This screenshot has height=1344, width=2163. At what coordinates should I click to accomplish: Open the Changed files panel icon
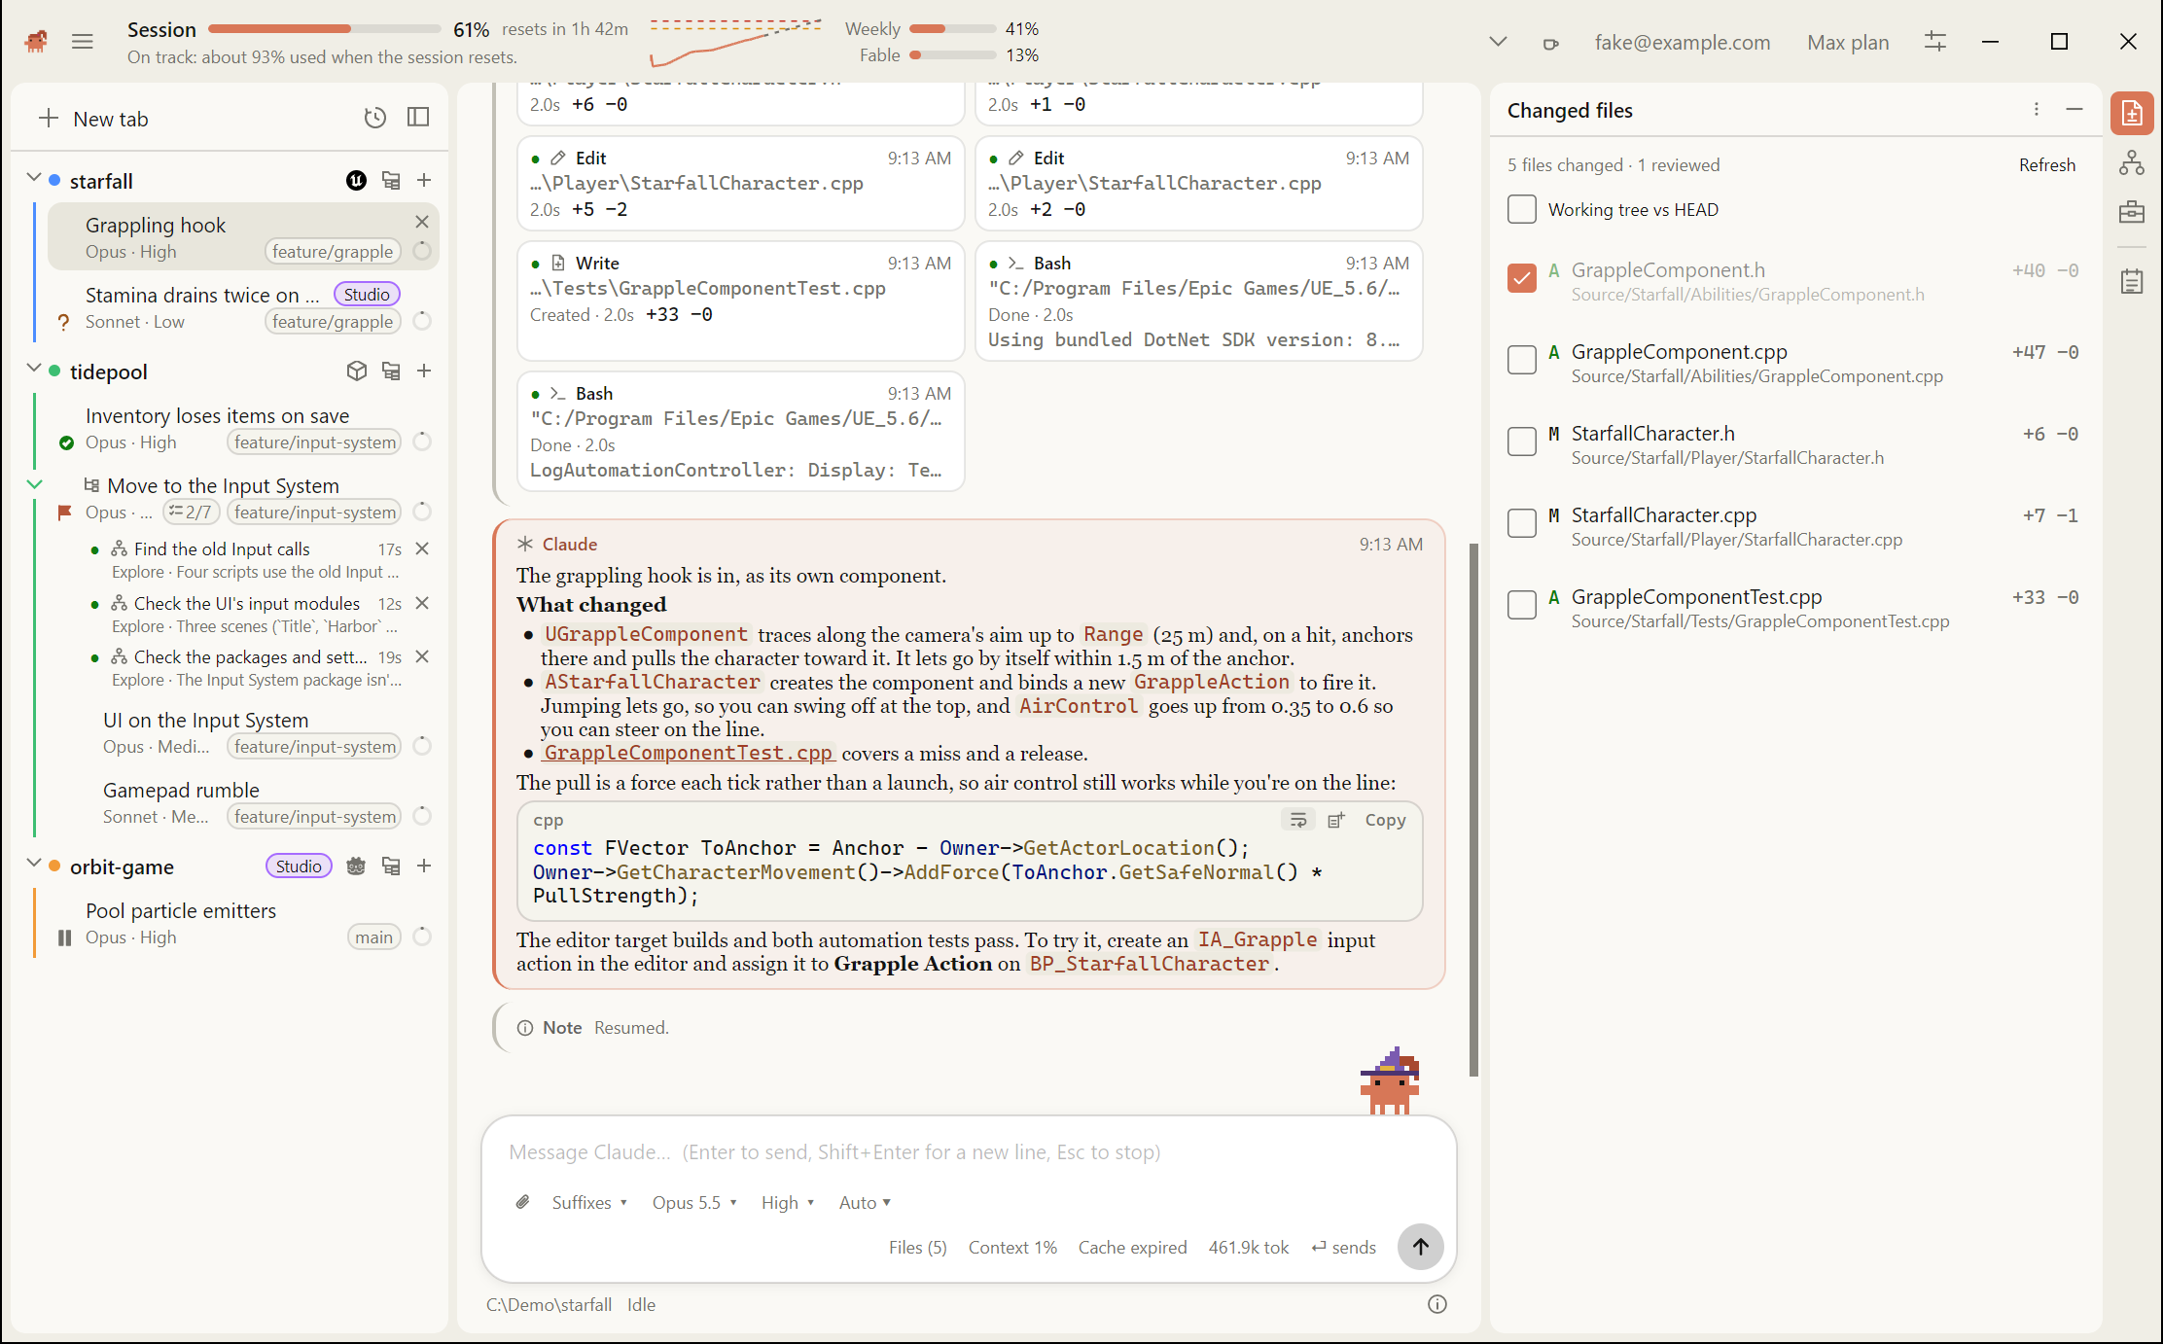point(2132,113)
